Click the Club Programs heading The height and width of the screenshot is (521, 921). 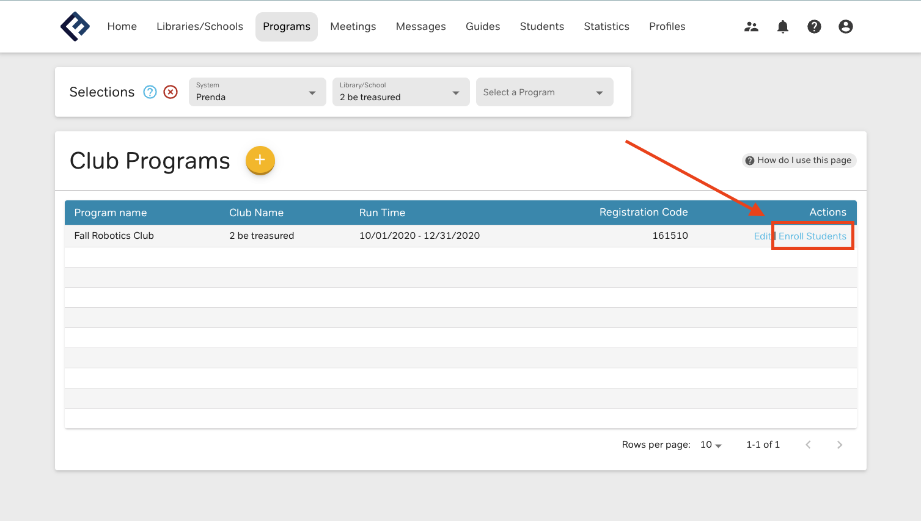point(150,161)
